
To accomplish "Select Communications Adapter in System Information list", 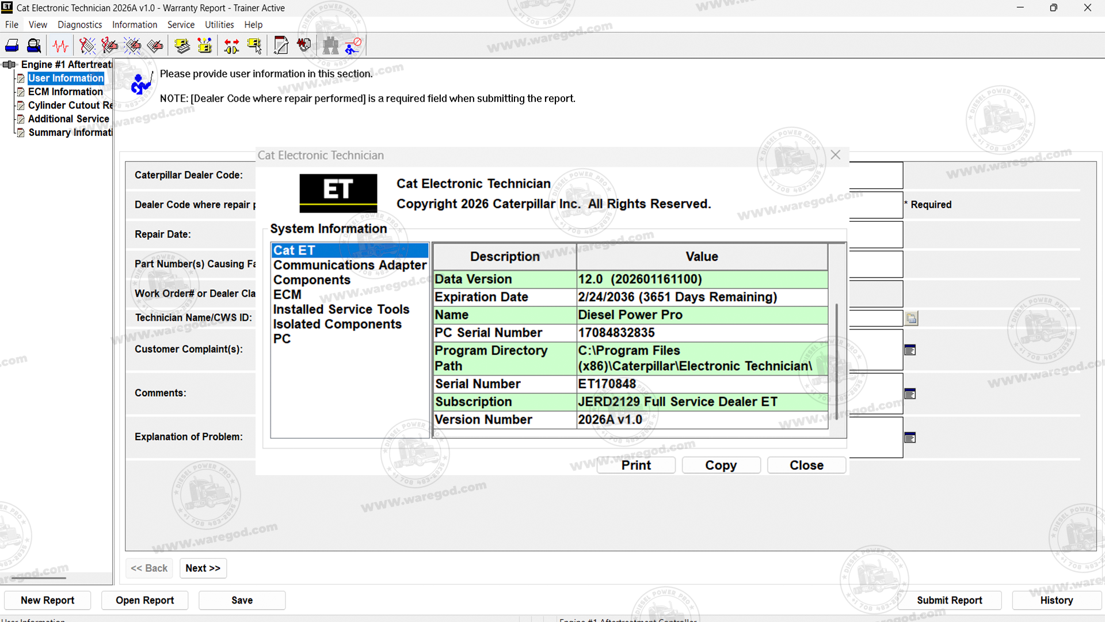I will 349,265.
